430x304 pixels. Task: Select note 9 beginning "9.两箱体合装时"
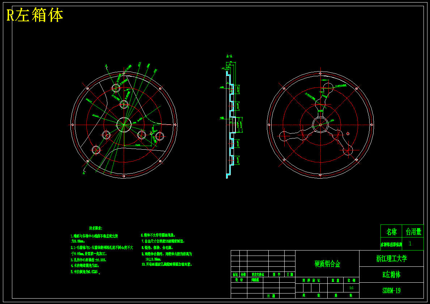pos(166,256)
